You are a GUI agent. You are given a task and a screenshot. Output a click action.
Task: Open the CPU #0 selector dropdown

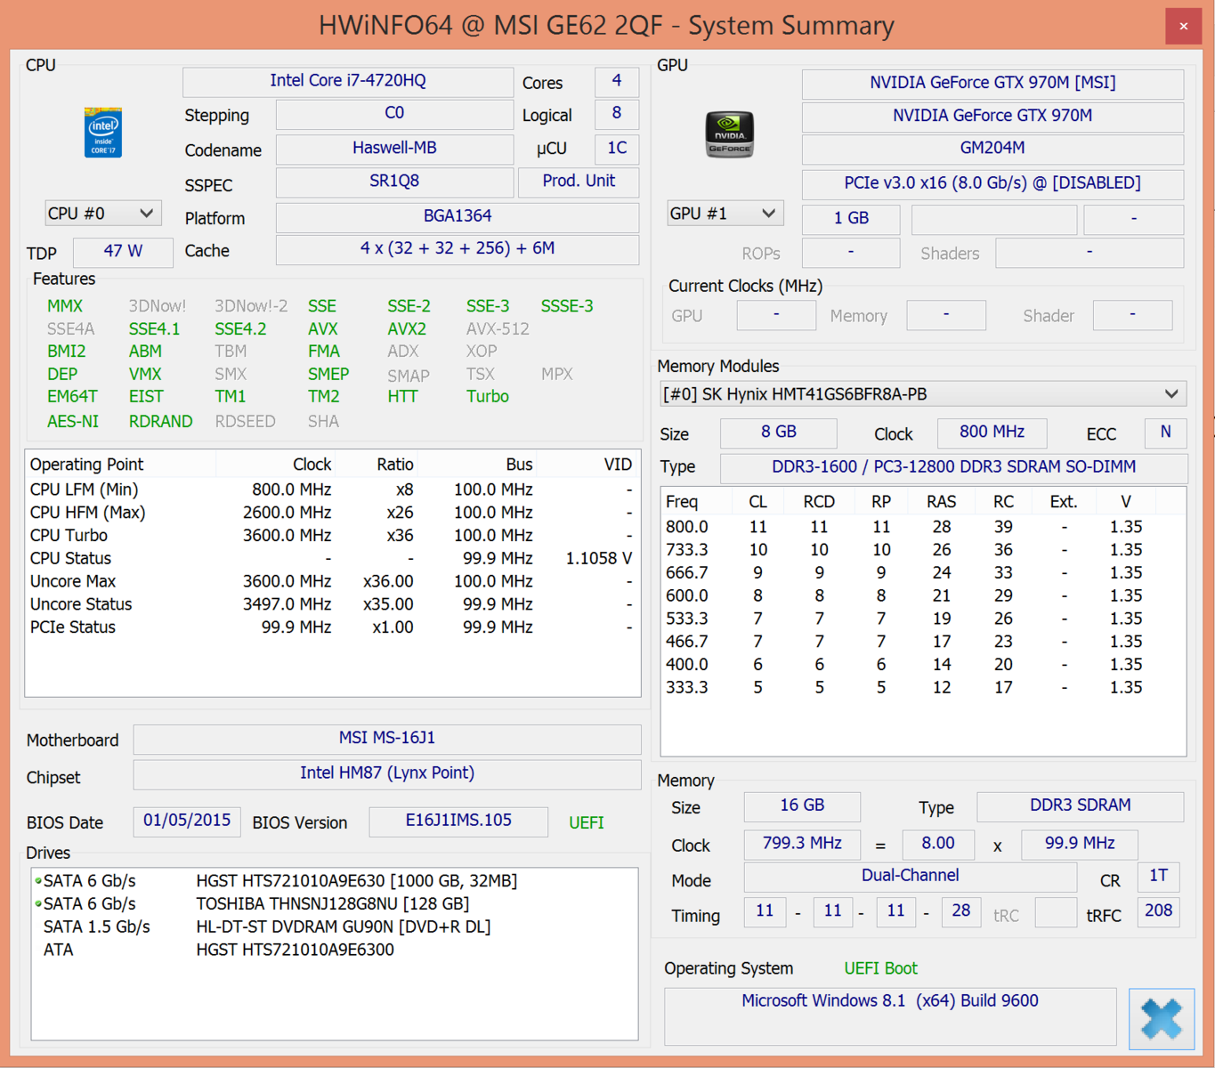(x=103, y=214)
